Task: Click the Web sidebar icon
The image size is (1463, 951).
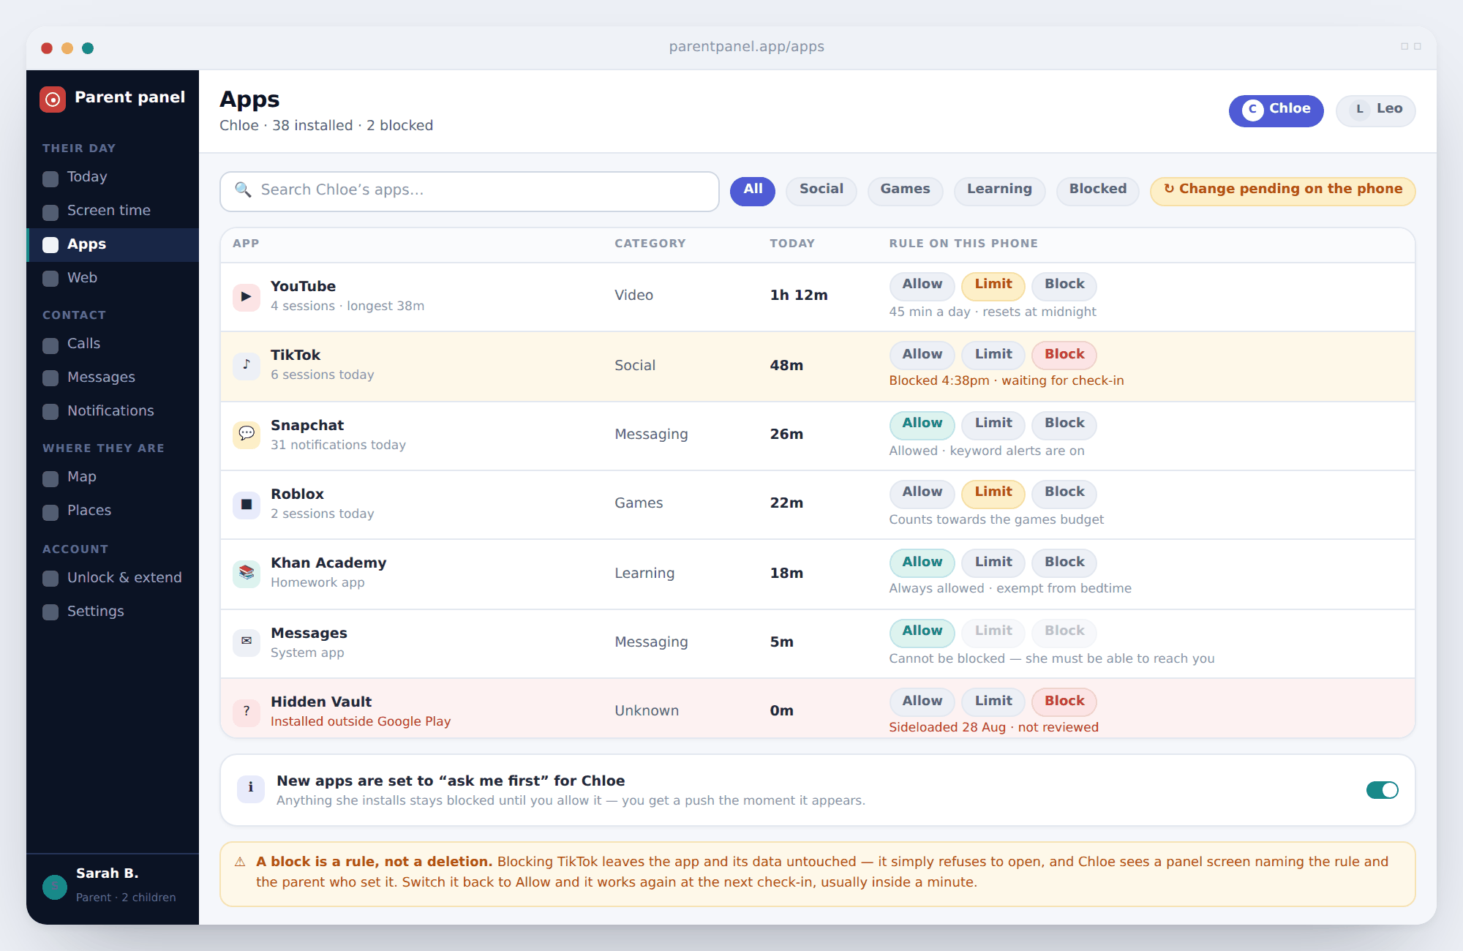Action: point(50,279)
